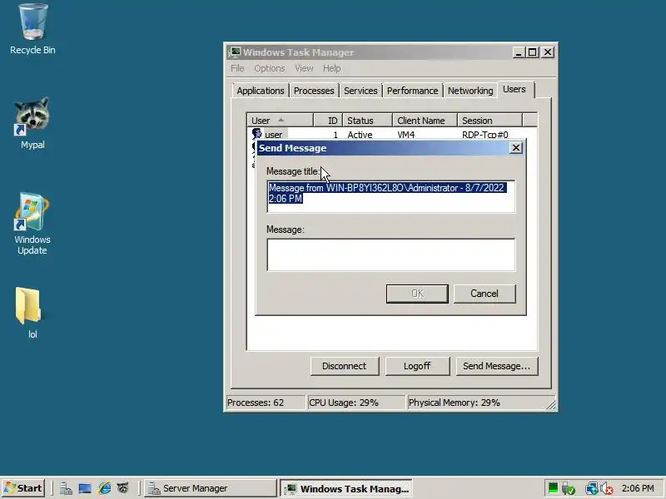666x499 pixels.
Task: Switch to the Applications tab
Action: click(261, 91)
